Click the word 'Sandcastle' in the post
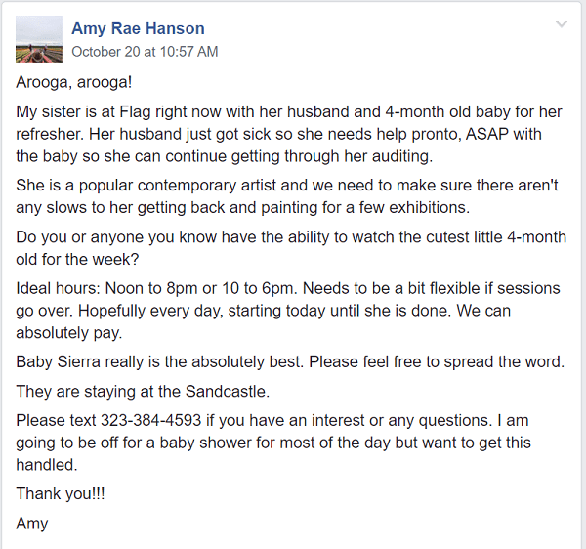The height and width of the screenshot is (549, 586). (x=226, y=392)
